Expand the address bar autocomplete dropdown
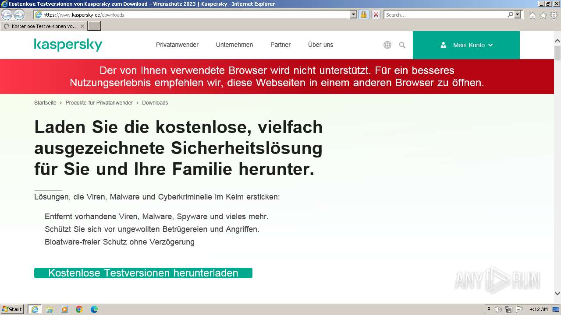 point(354,14)
